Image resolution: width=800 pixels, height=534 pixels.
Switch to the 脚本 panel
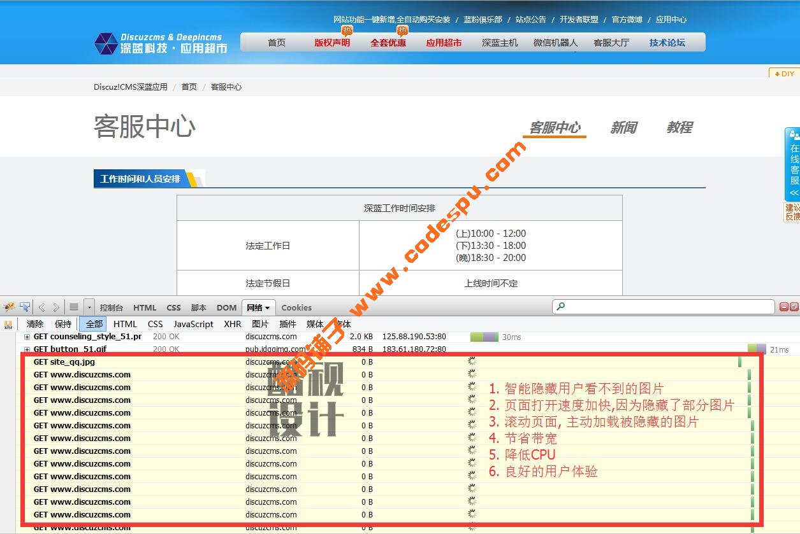coord(199,307)
